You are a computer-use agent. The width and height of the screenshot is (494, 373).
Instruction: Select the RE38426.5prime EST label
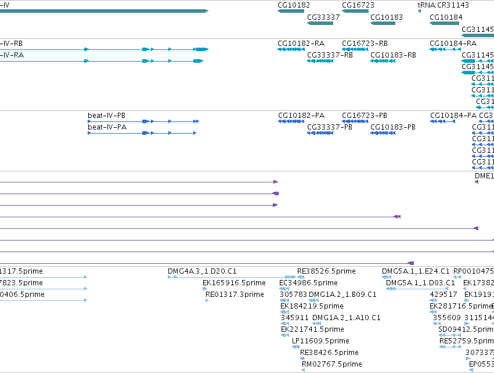click(x=329, y=353)
